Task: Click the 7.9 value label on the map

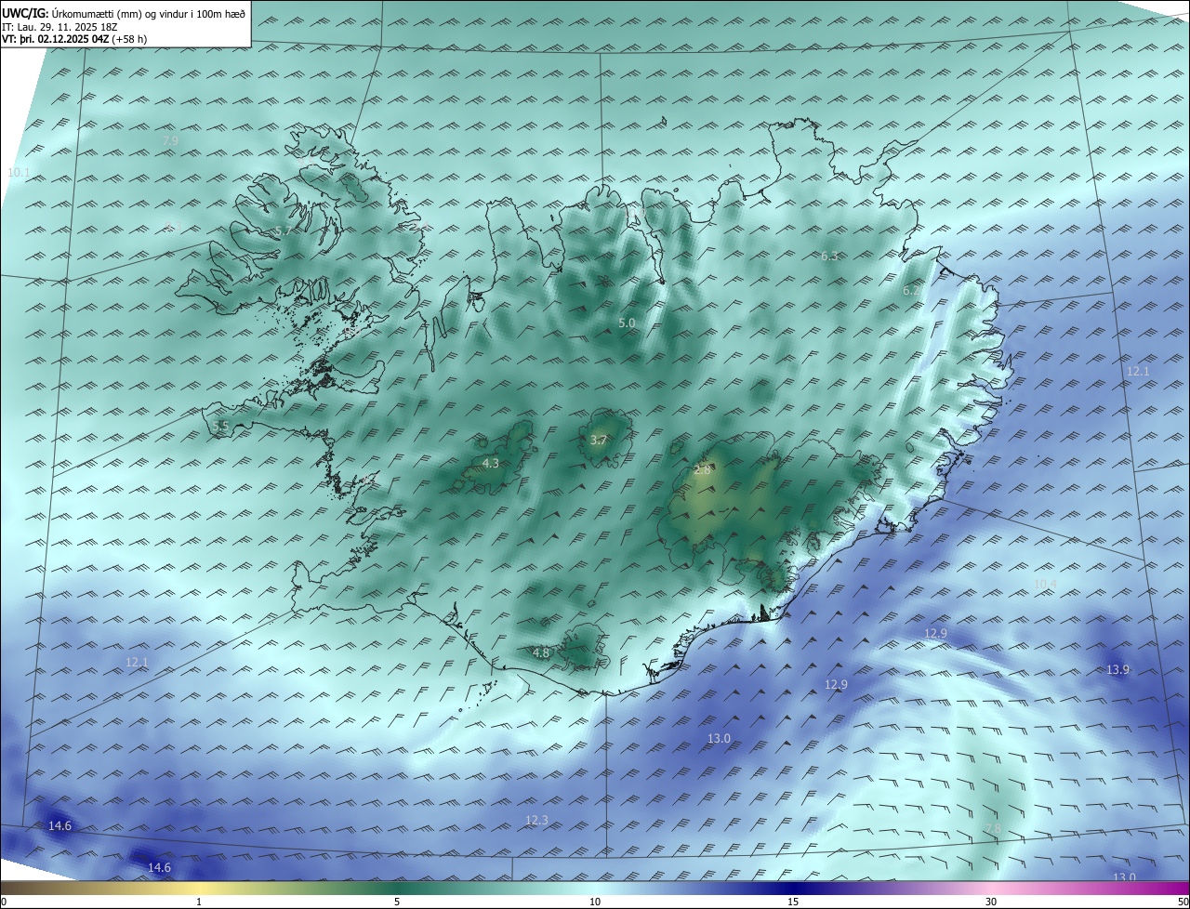Action: pyautogui.click(x=170, y=140)
